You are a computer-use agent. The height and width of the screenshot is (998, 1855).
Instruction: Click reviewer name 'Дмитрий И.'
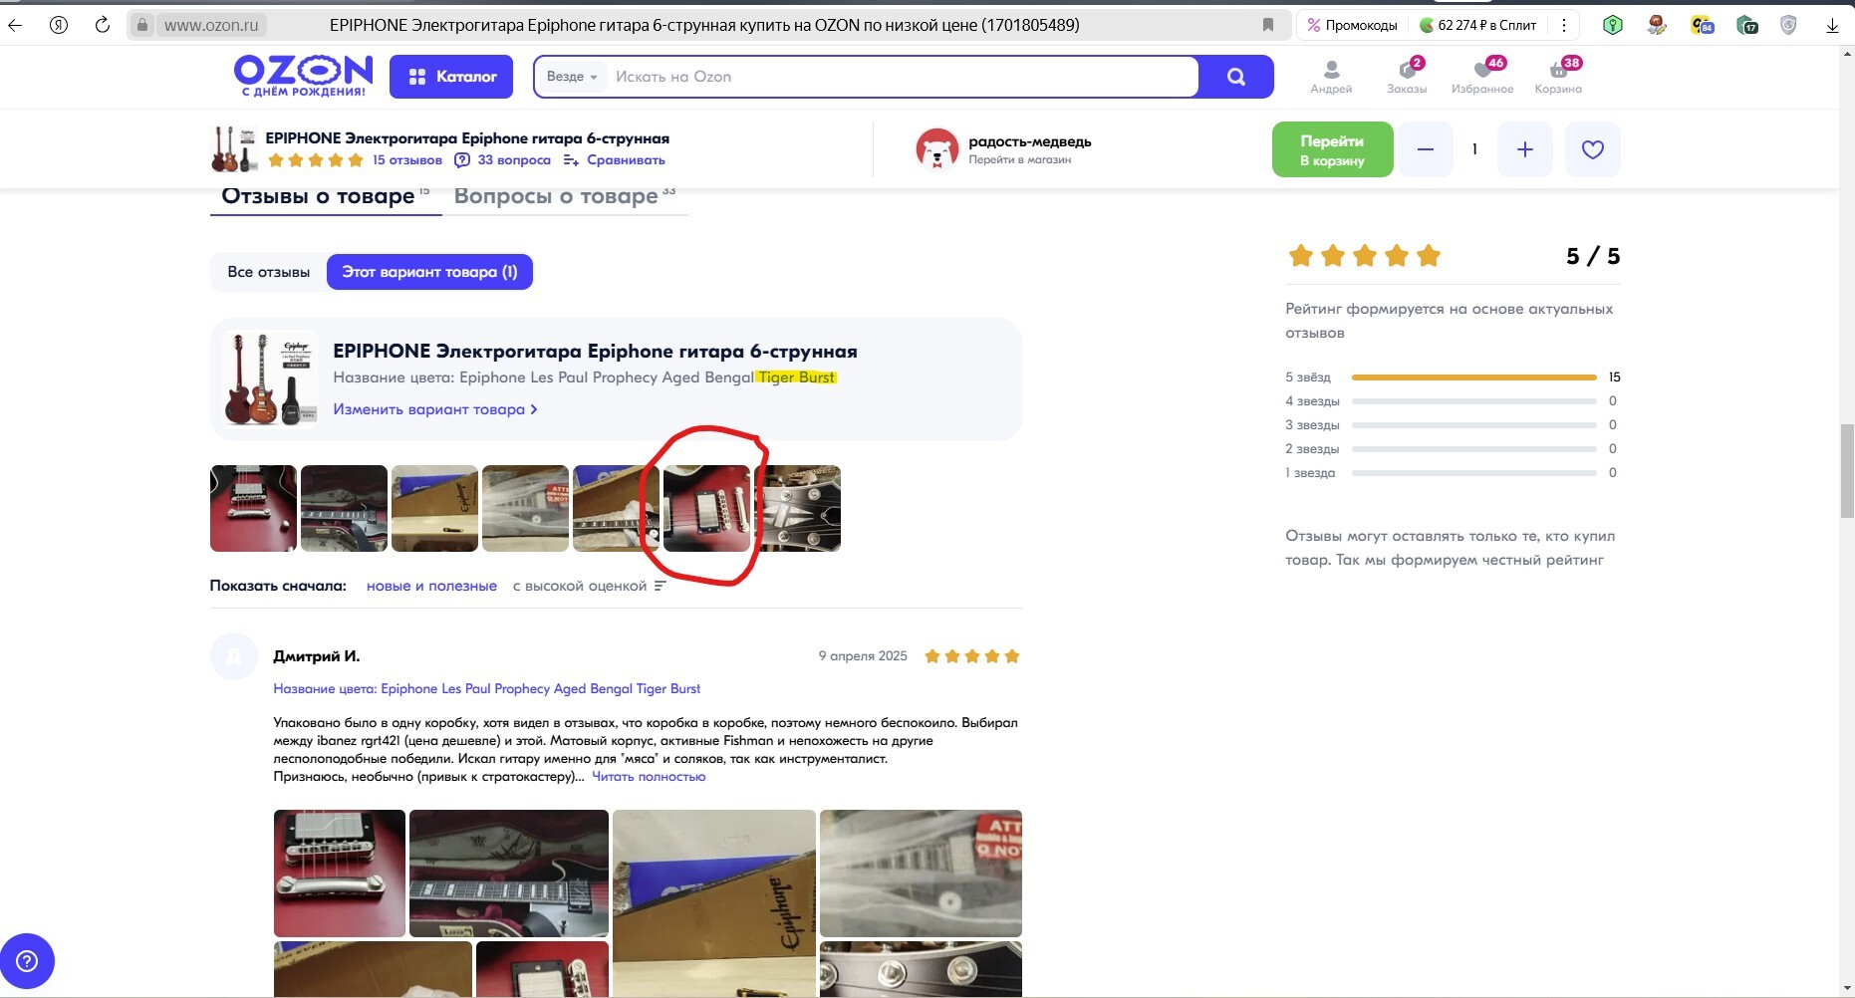tap(317, 656)
